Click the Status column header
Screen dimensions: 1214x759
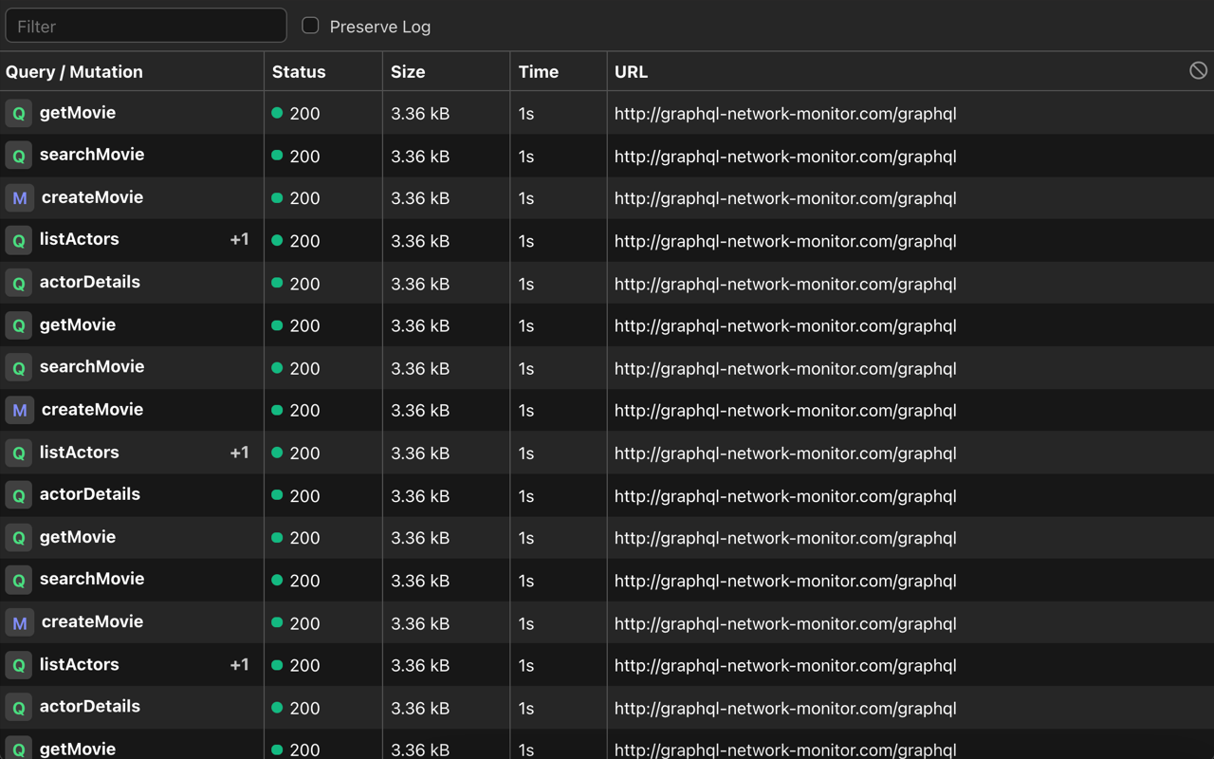[x=299, y=71]
